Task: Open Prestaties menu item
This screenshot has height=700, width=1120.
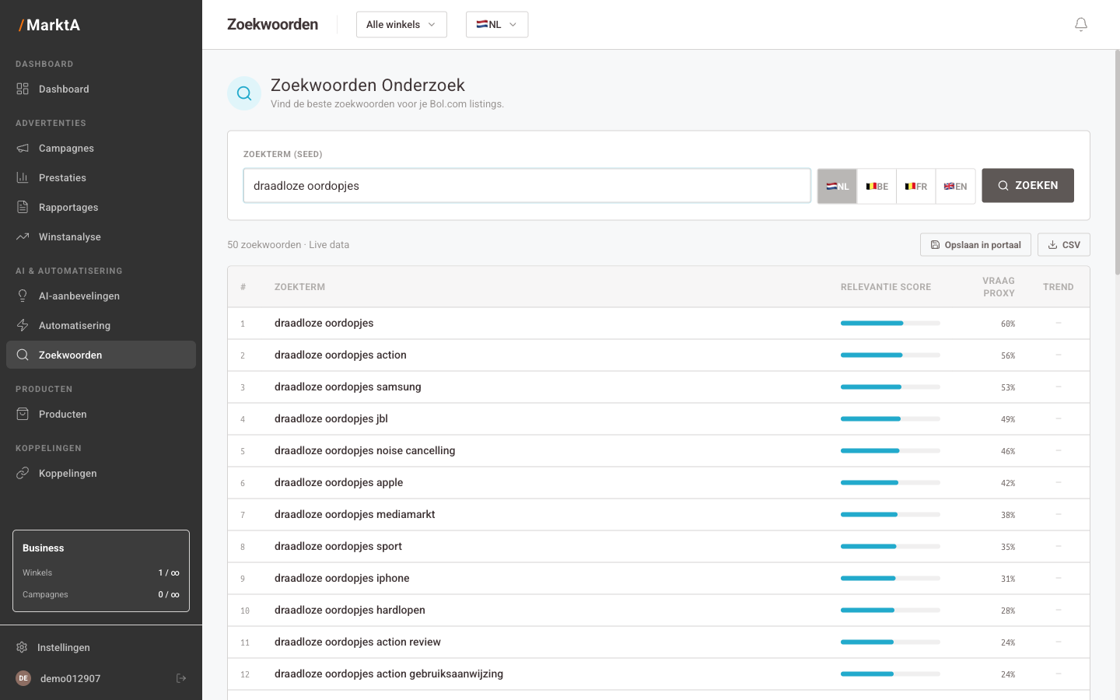Action: [x=101, y=177]
